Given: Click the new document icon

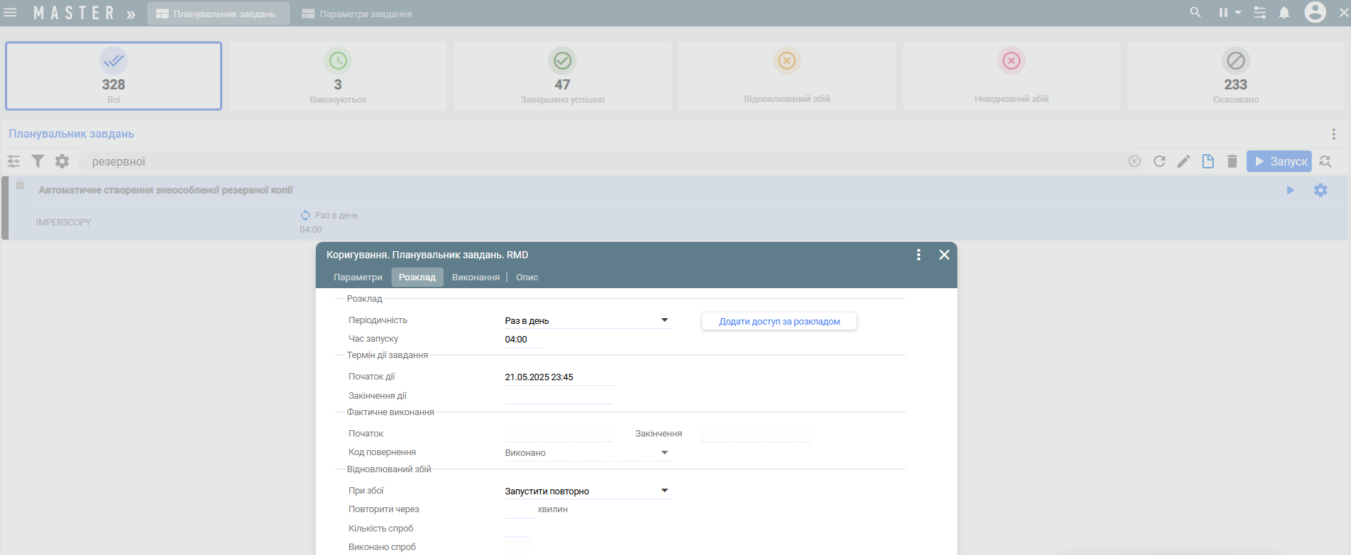Looking at the screenshot, I should click(x=1208, y=161).
